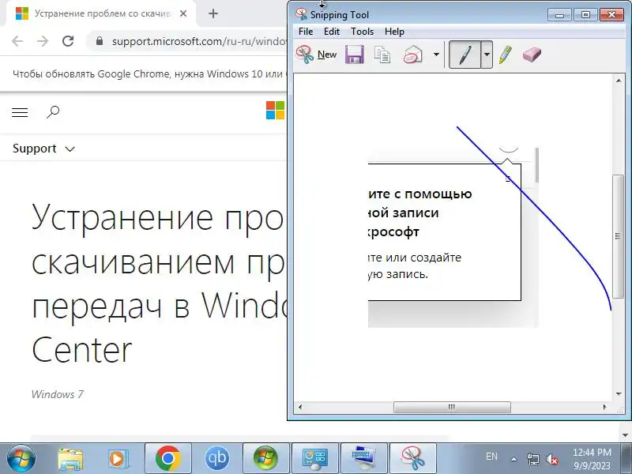Image resolution: width=632 pixels, height=474 pixels.
Task: Click the Chrome page scrollbar down arrow
Action: [x=626, y=435]
